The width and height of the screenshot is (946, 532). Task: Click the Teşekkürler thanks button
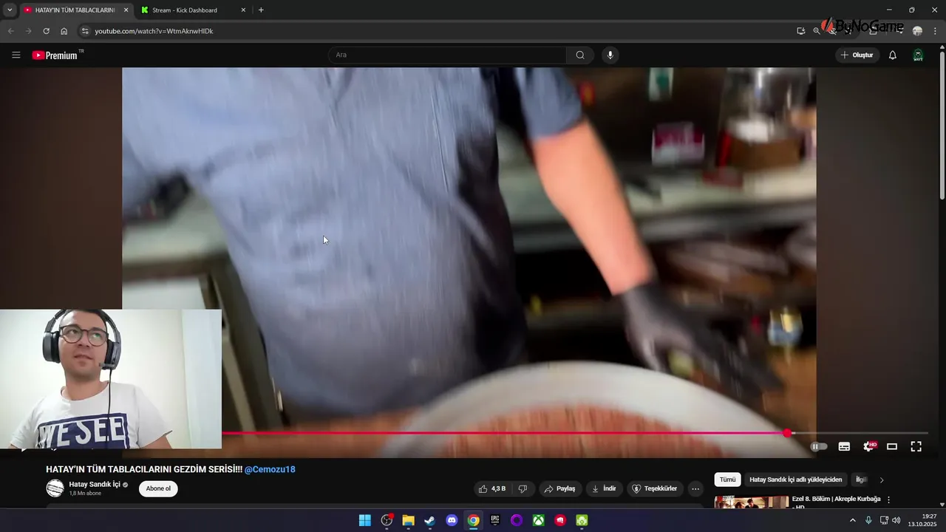coord(655,488)
